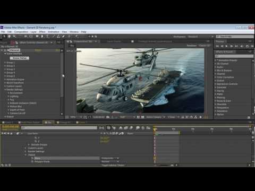Image resolution: width=255 pixels, height=191 pixels.
Task: Open the Polygon Mode dropdown
Action: point(110,162)
